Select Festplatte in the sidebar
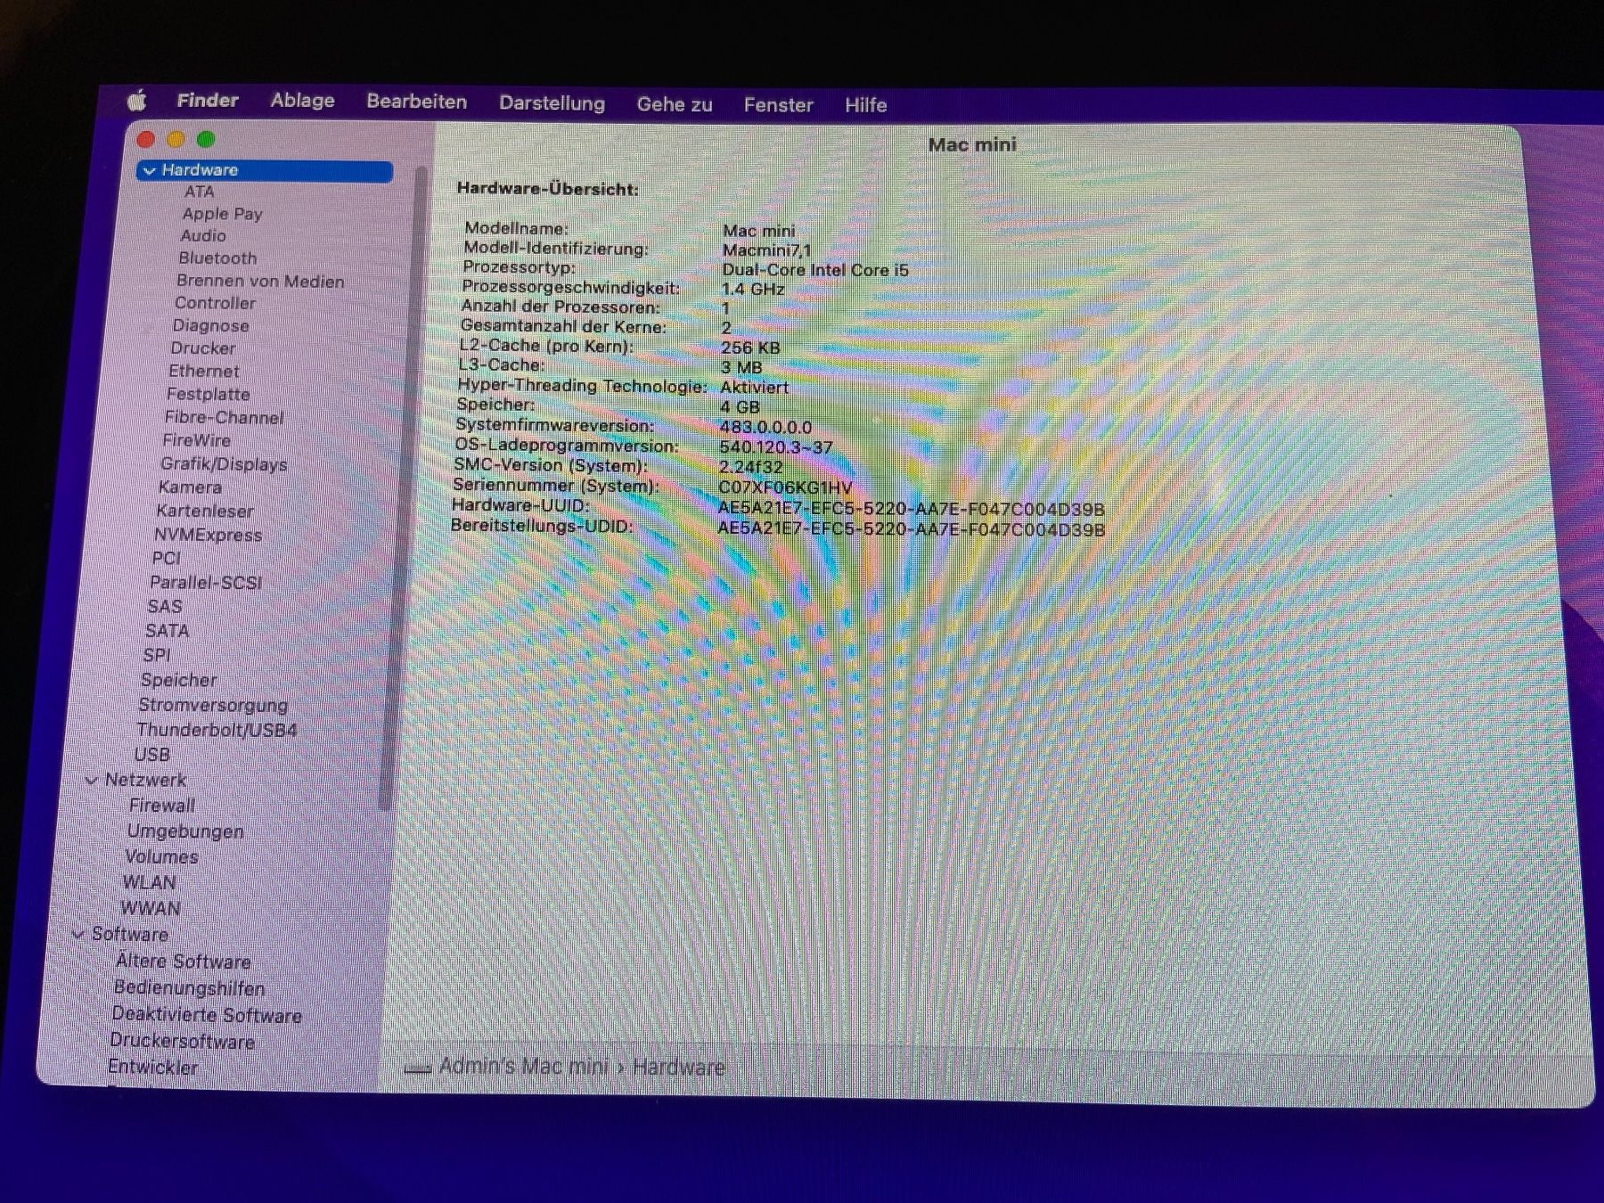 coord(209,394)
